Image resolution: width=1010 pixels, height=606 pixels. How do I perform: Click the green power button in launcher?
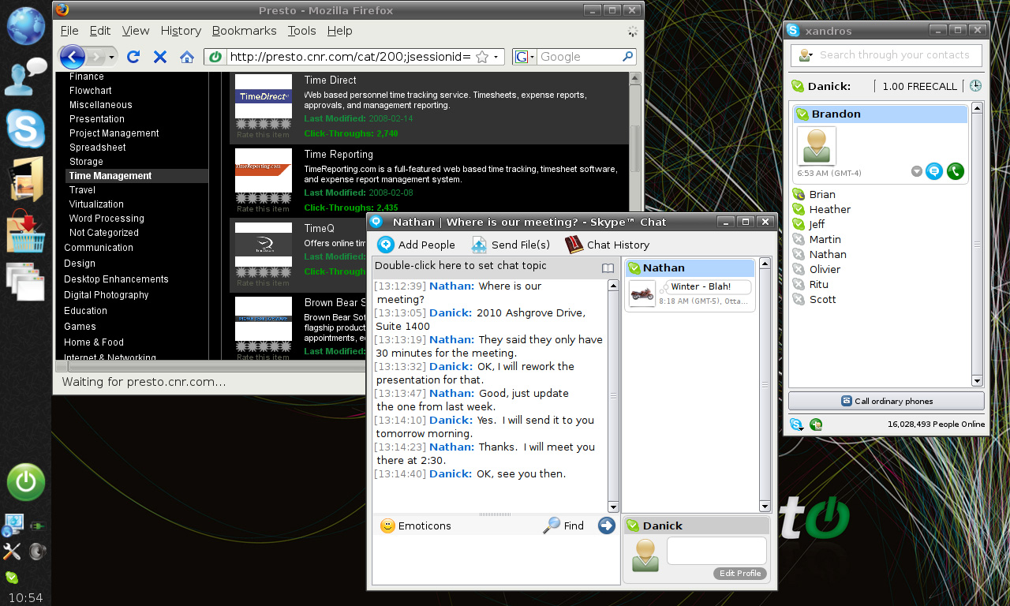pyautogui.click(x=26, y=482)
